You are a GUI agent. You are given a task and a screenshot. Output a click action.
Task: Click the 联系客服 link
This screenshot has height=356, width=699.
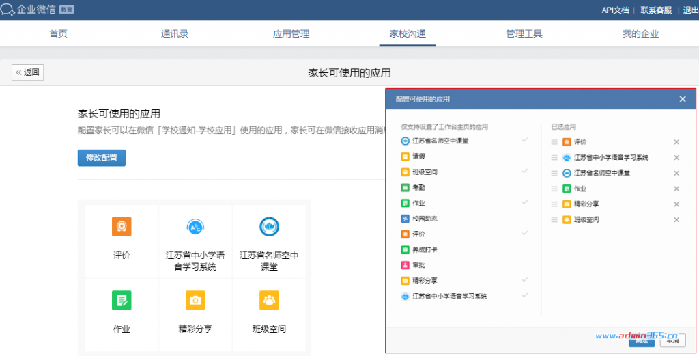[656, 10]
